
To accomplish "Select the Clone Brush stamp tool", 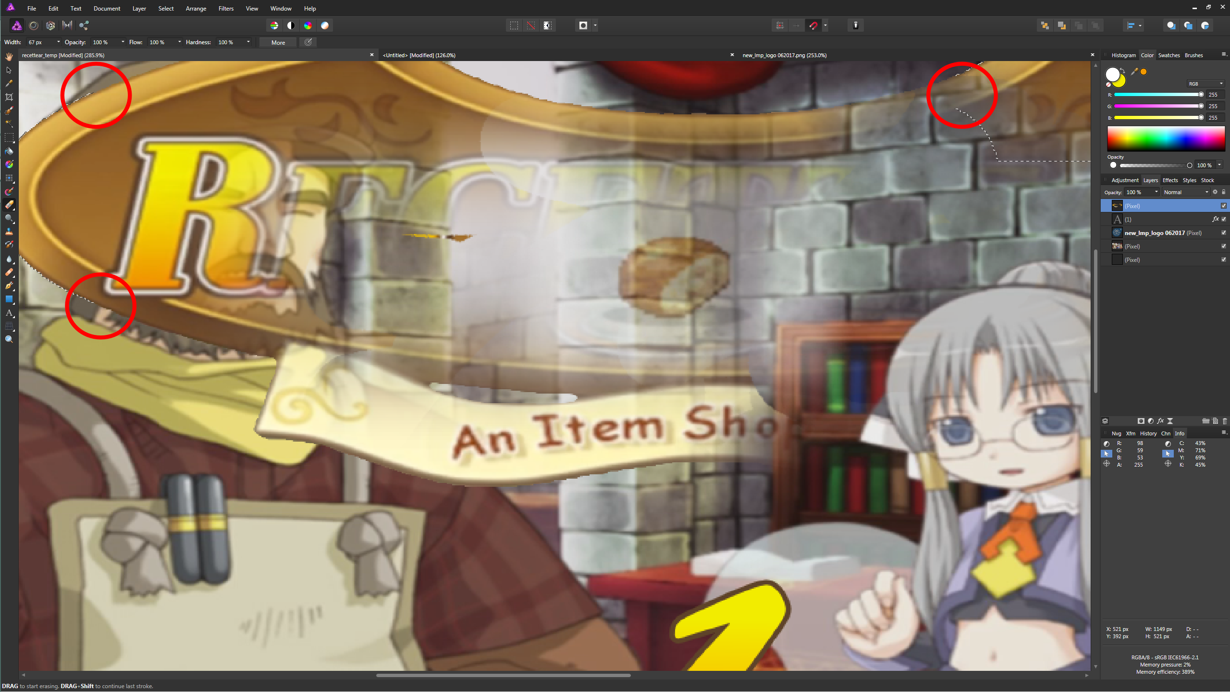I will tap(9, 232).
